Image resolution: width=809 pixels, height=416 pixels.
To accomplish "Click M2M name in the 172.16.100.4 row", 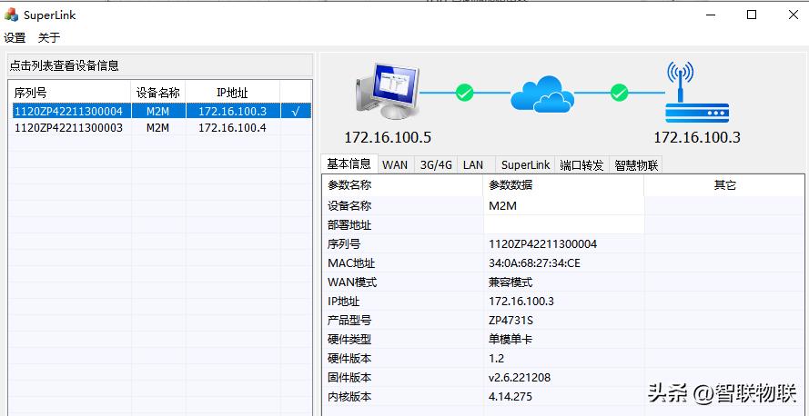I will [157, 128].
